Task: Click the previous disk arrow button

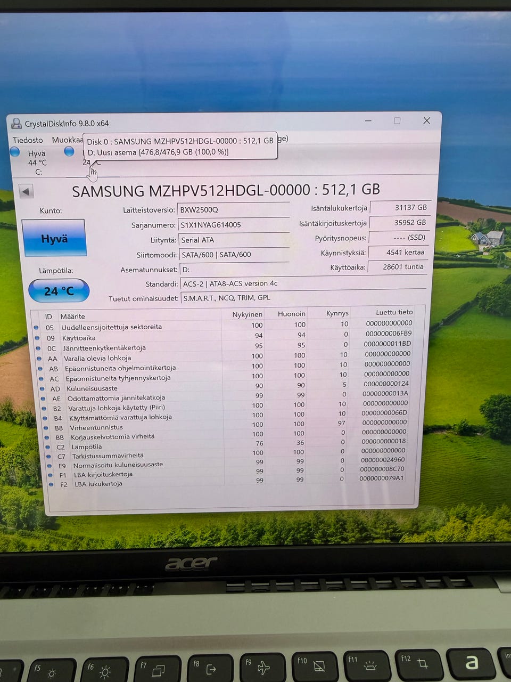Action: [26, 191]
